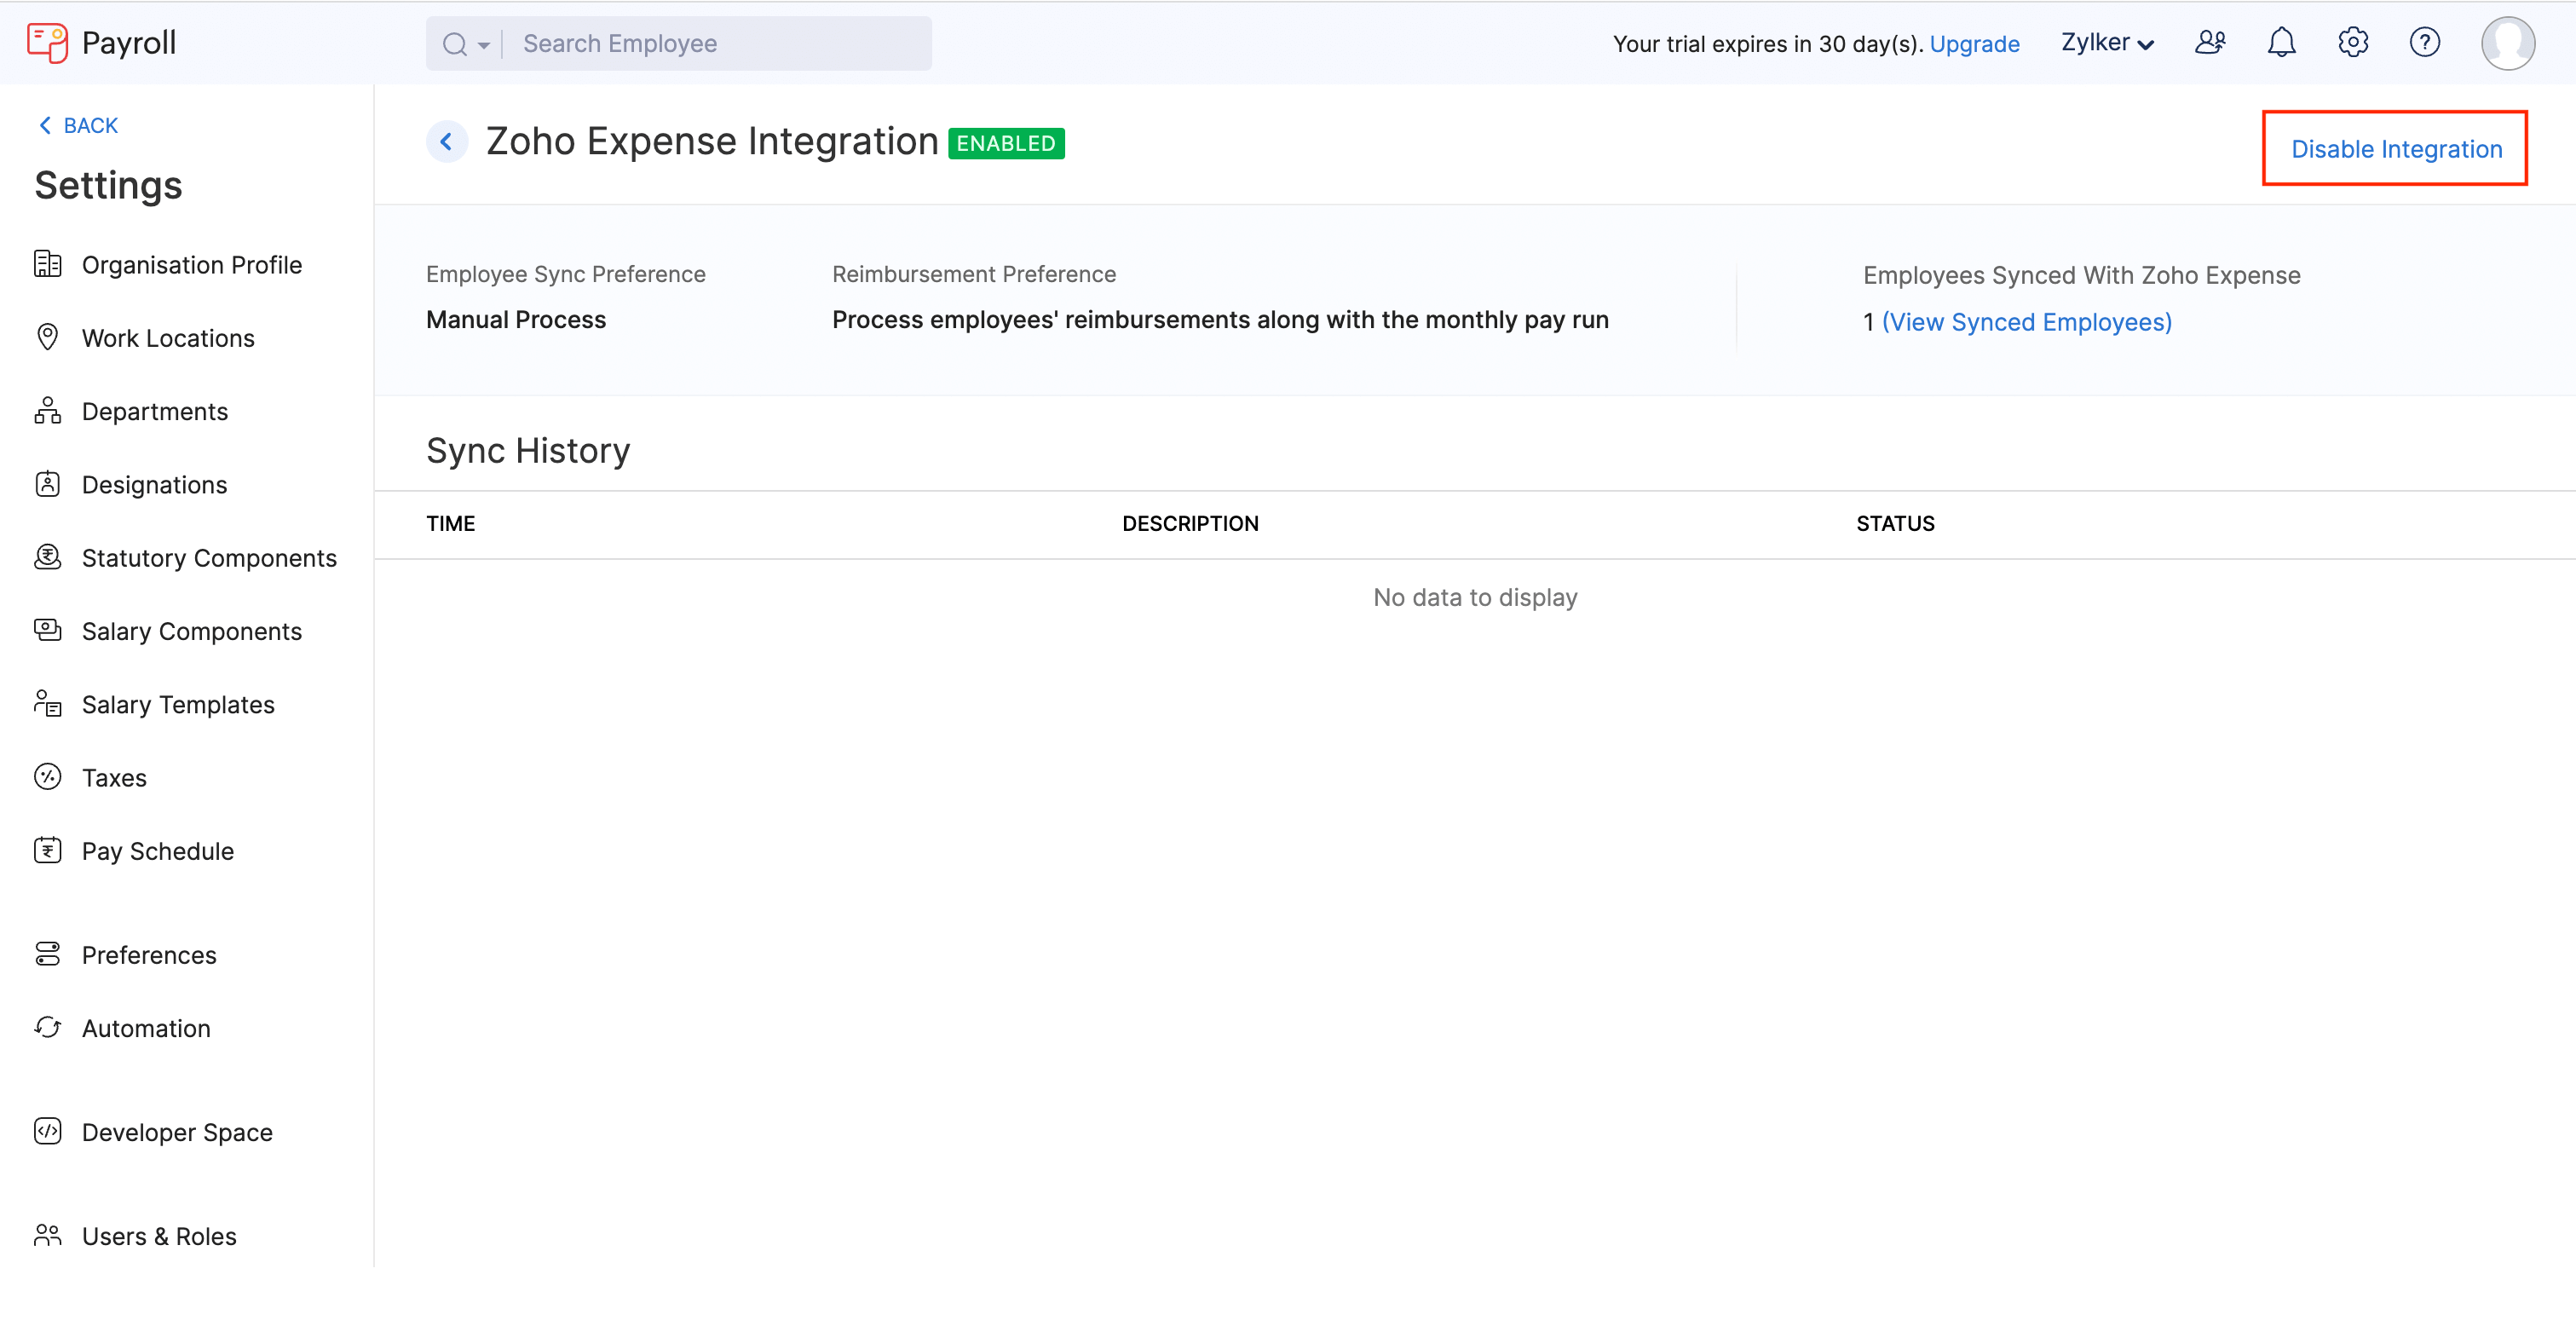2576x1326 pixels.
Task: Open Users & Roles settings
Action: click(x=158, y=1236)
